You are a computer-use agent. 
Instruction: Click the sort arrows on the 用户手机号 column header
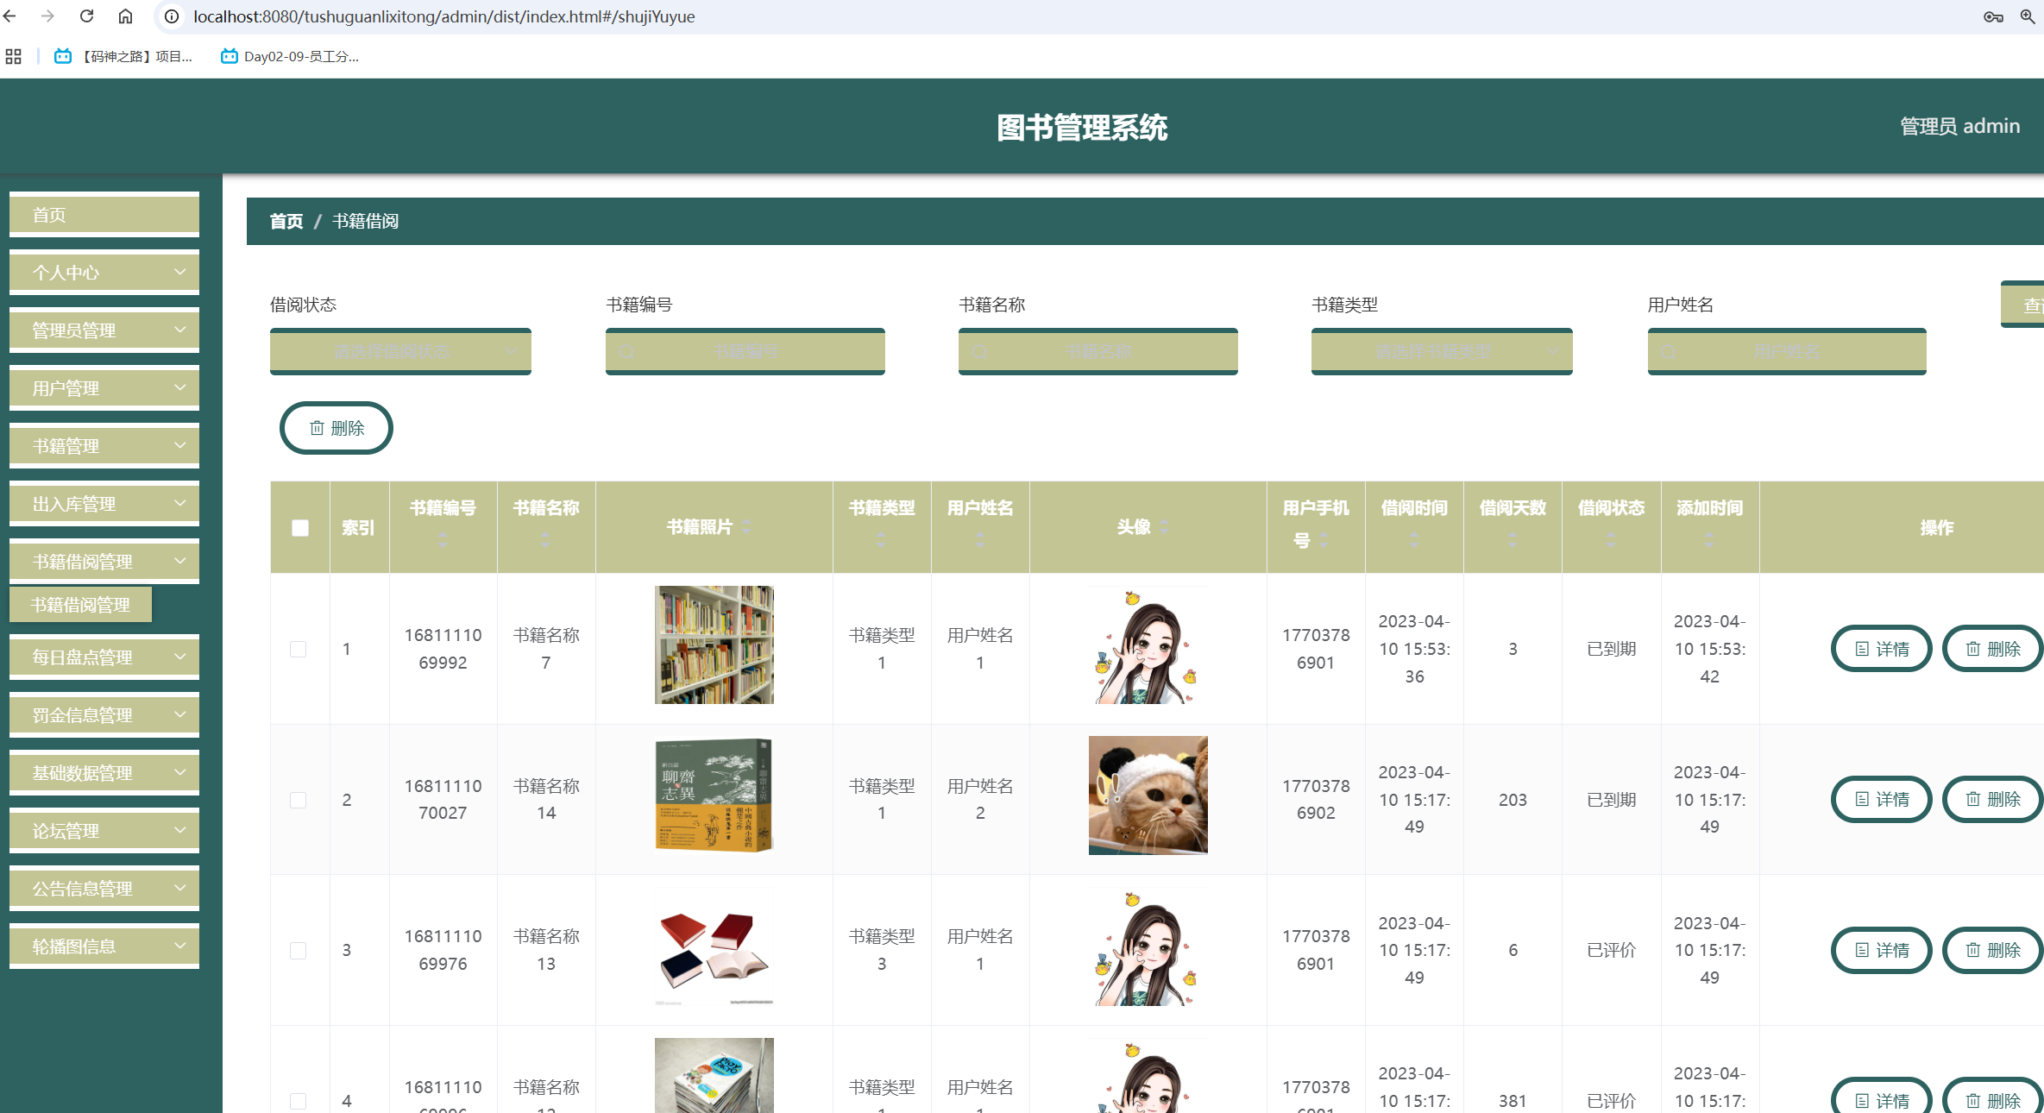click(1324, 540)
